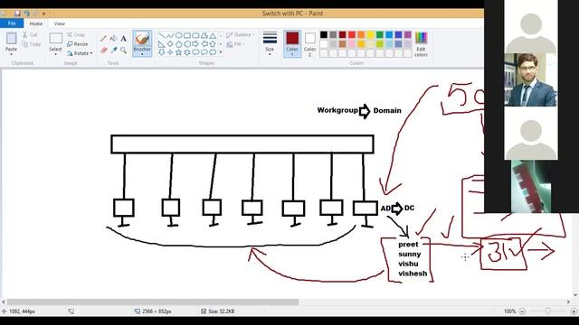Click the Copy command
The width and height of the screenshot is (579, 325).
[32, 44]
